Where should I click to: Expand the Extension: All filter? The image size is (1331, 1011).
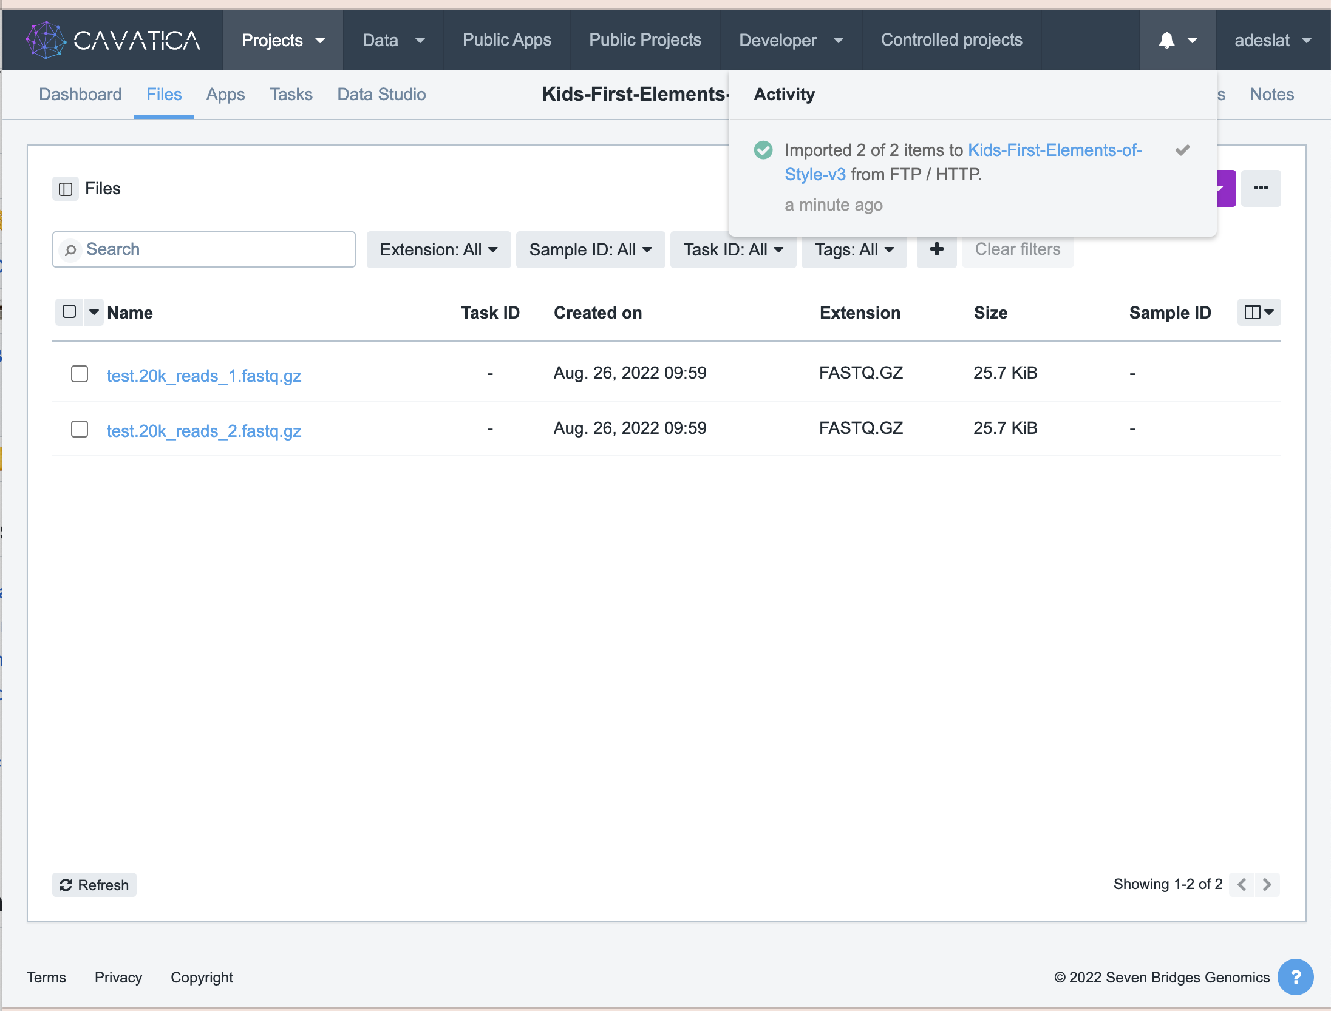(438, 249)
